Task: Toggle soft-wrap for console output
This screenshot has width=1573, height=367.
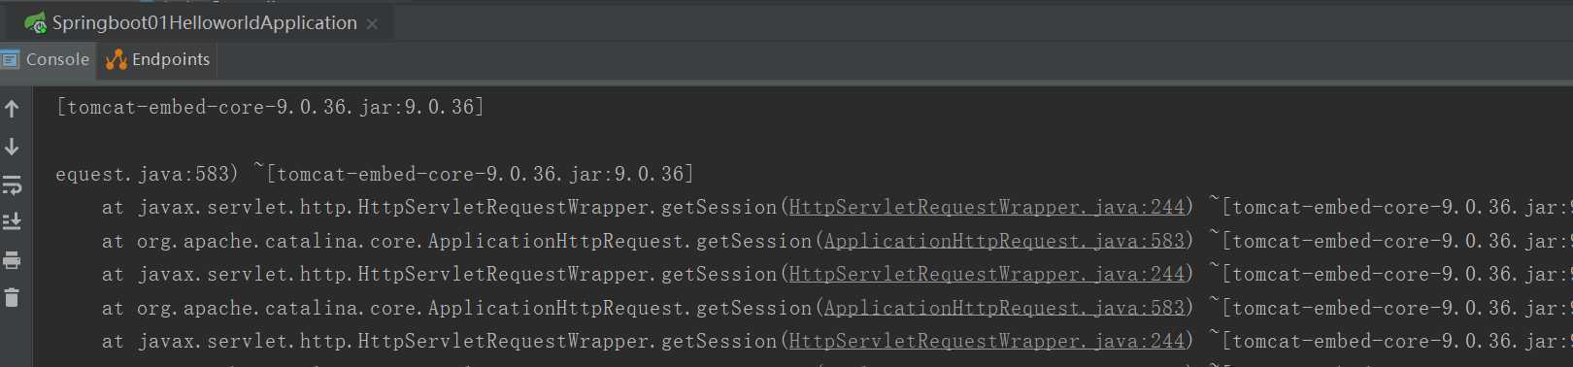Action: click(12, 184)
